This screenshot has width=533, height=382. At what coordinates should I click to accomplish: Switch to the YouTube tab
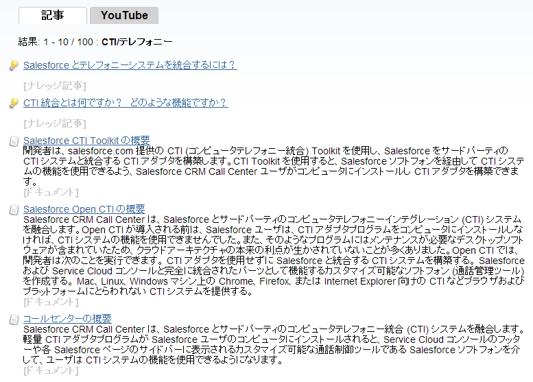click(x=124, y=15)
